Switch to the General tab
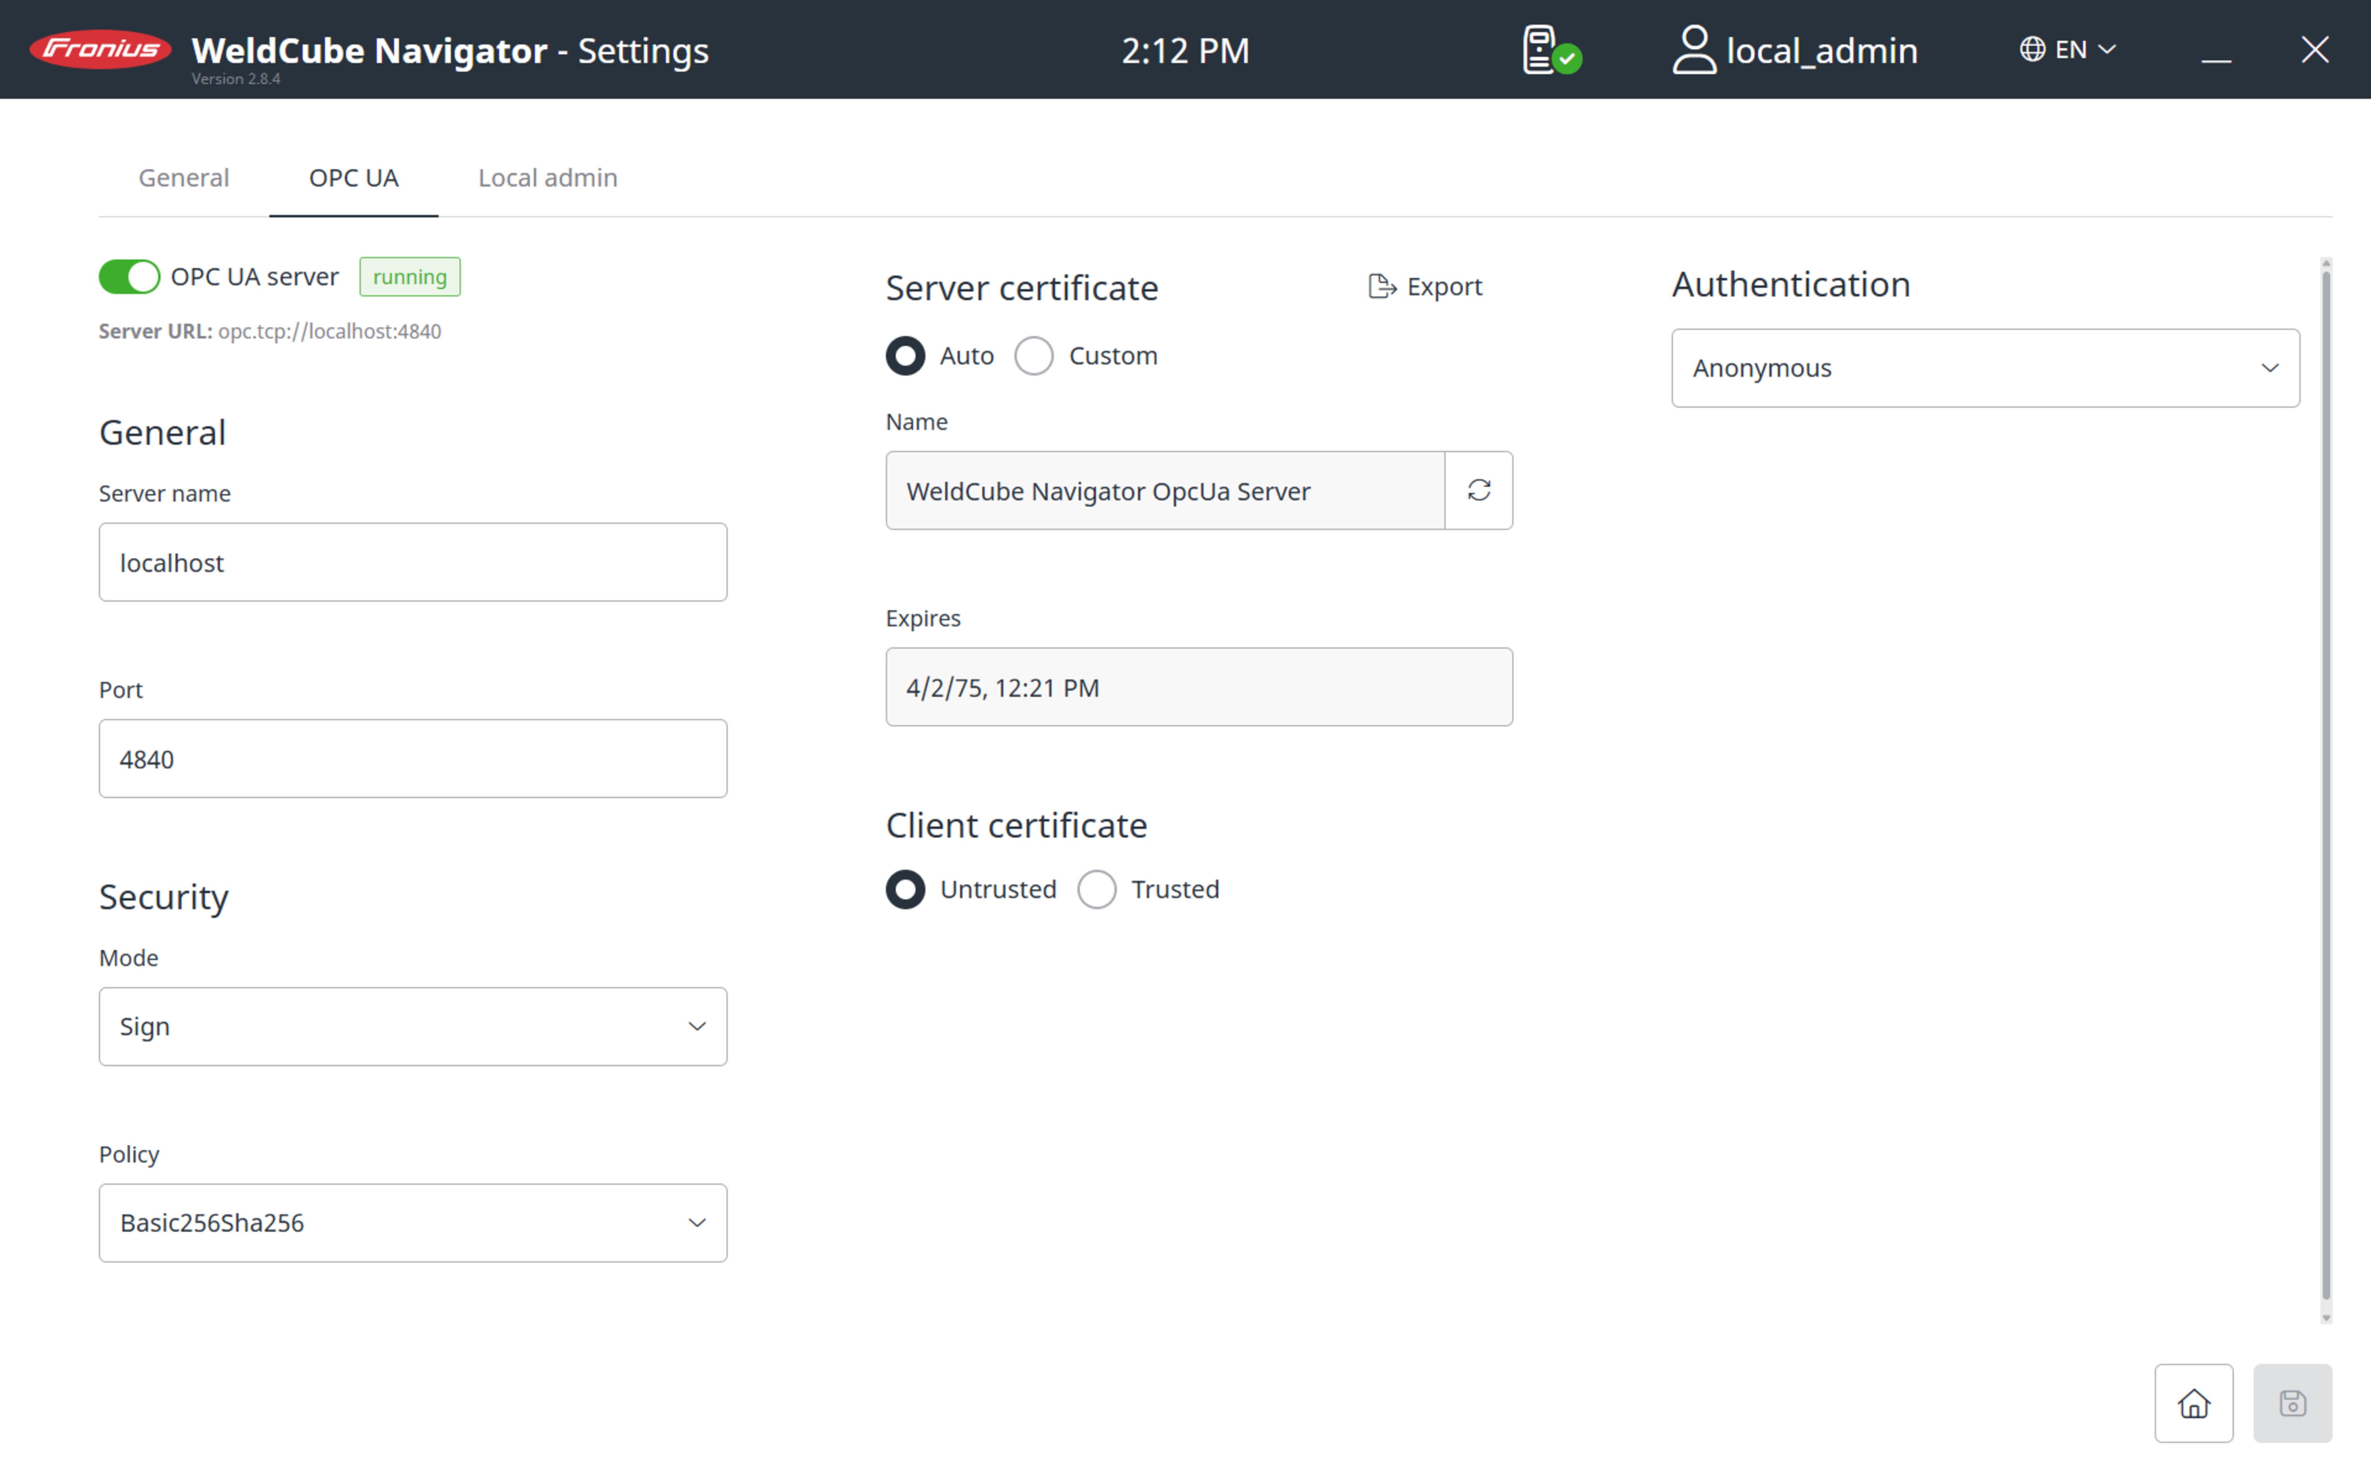The height and width of the screenshot is (1480, 2371). pos(184,177)
